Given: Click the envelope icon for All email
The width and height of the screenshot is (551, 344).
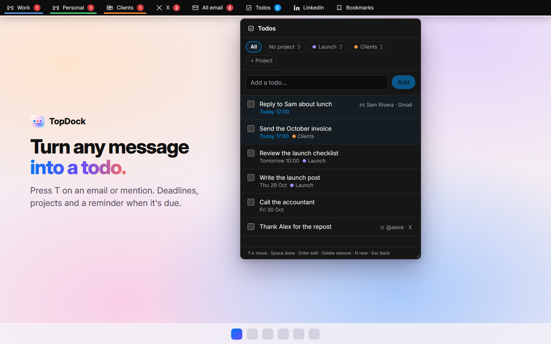Looking at the screenshot, I should coord(195,8).
